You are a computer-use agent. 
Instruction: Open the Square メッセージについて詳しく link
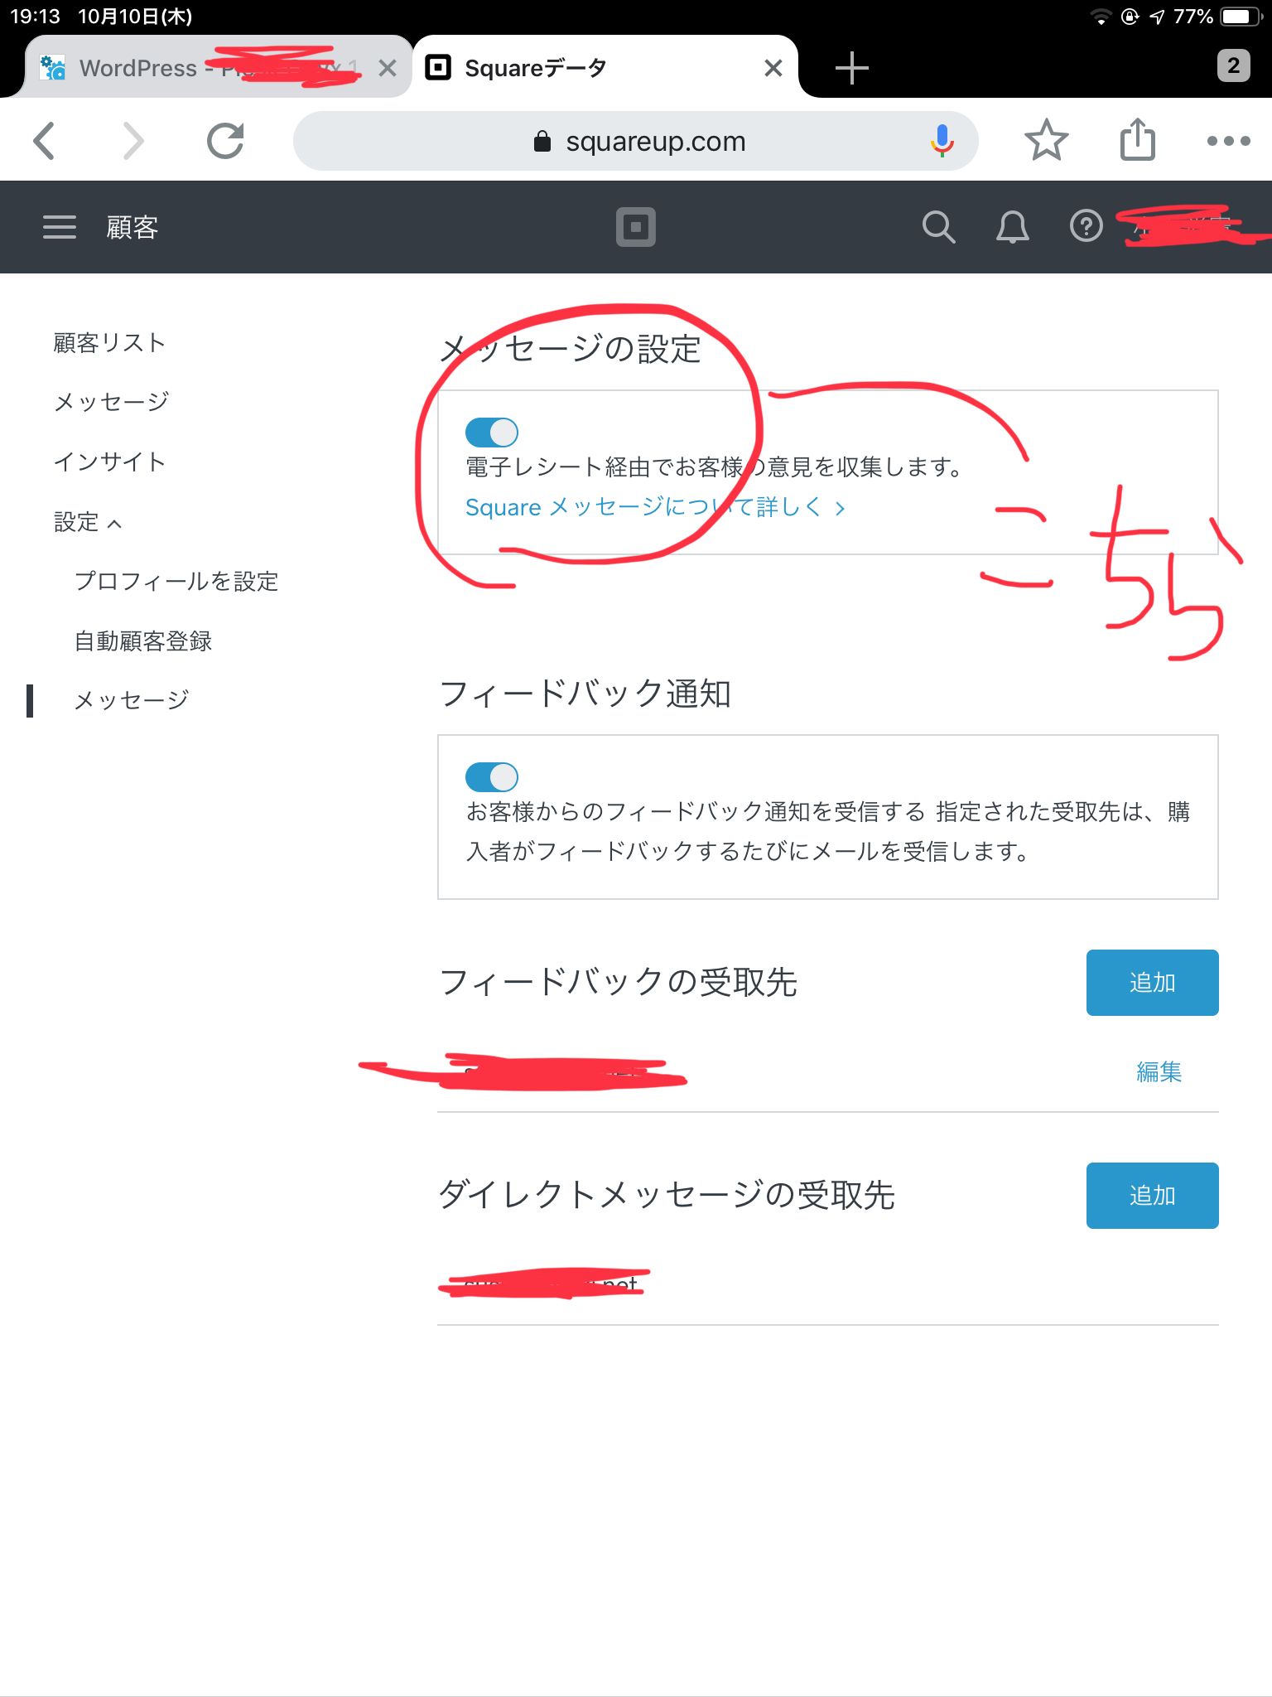654,507
